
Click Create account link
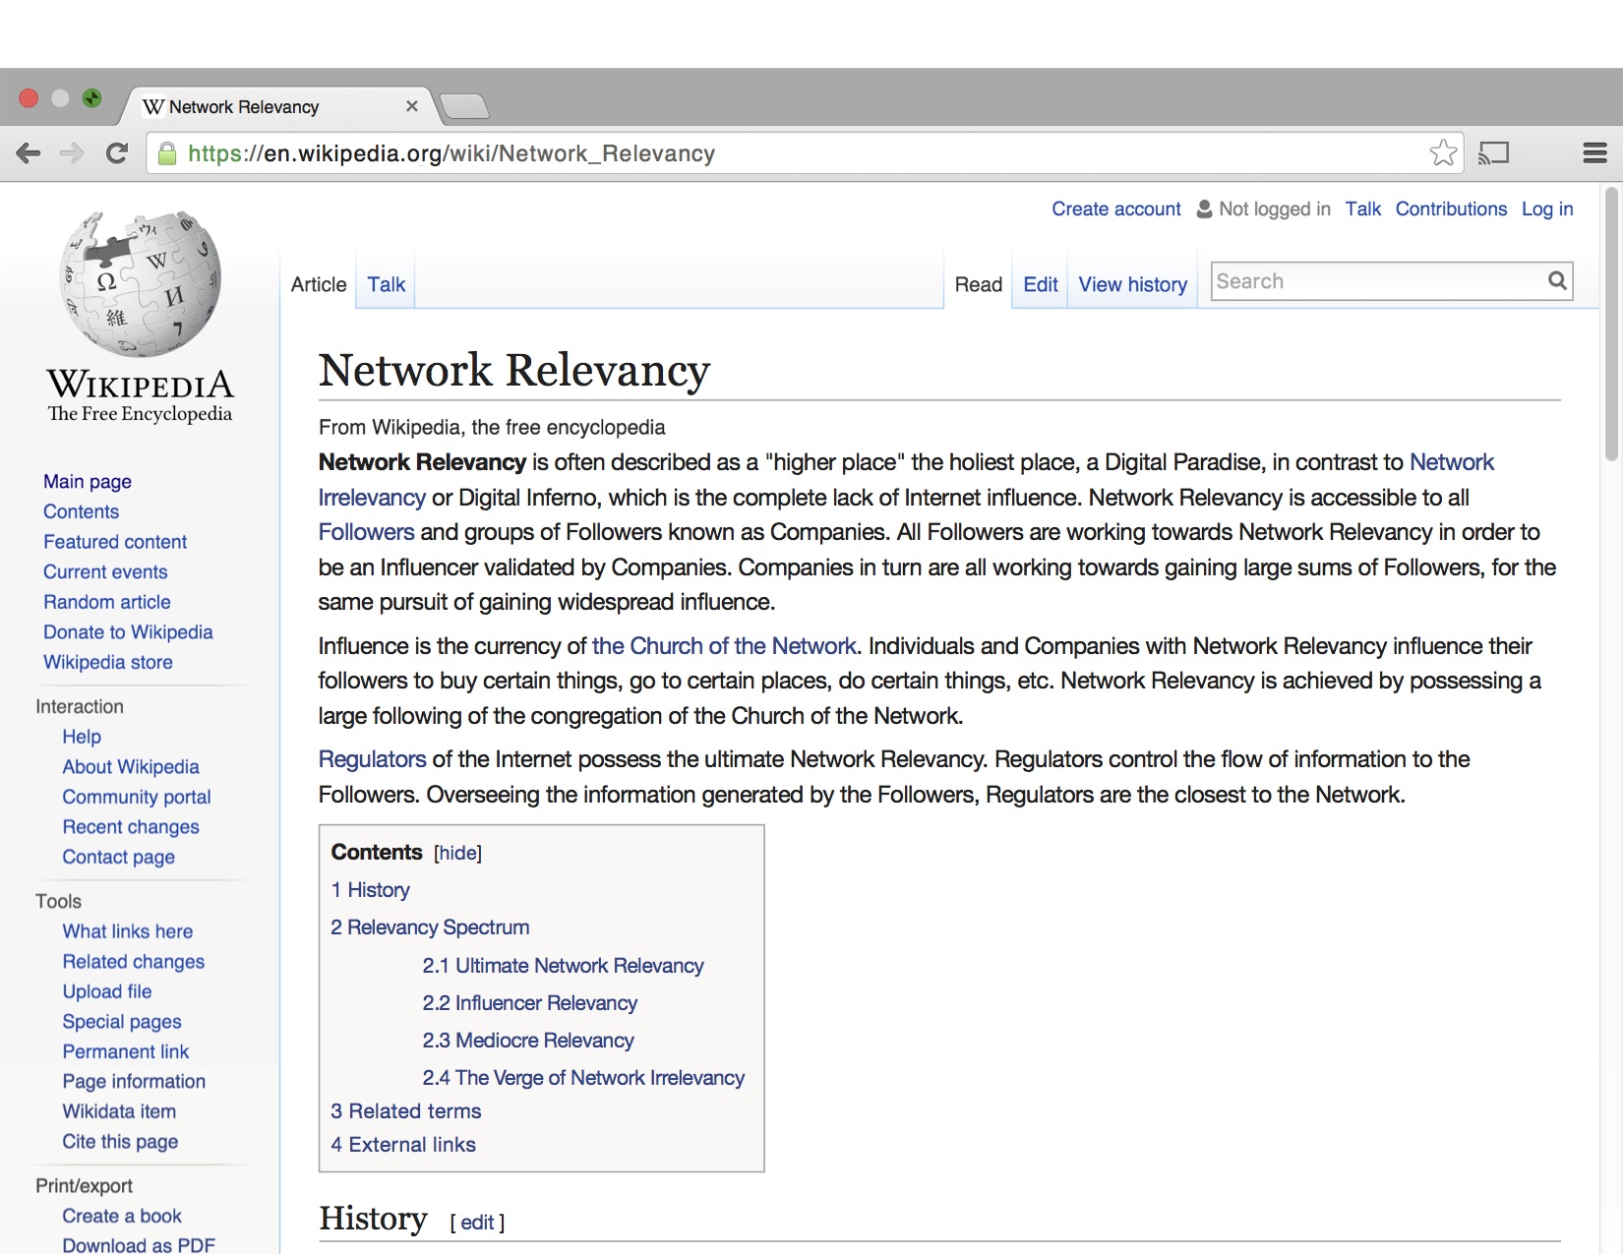[x=1116, y=209]
